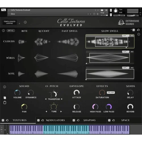The width and height of the screenshot is (142, 142).
Task: Click the Bite column header
Action: [24, 31]
